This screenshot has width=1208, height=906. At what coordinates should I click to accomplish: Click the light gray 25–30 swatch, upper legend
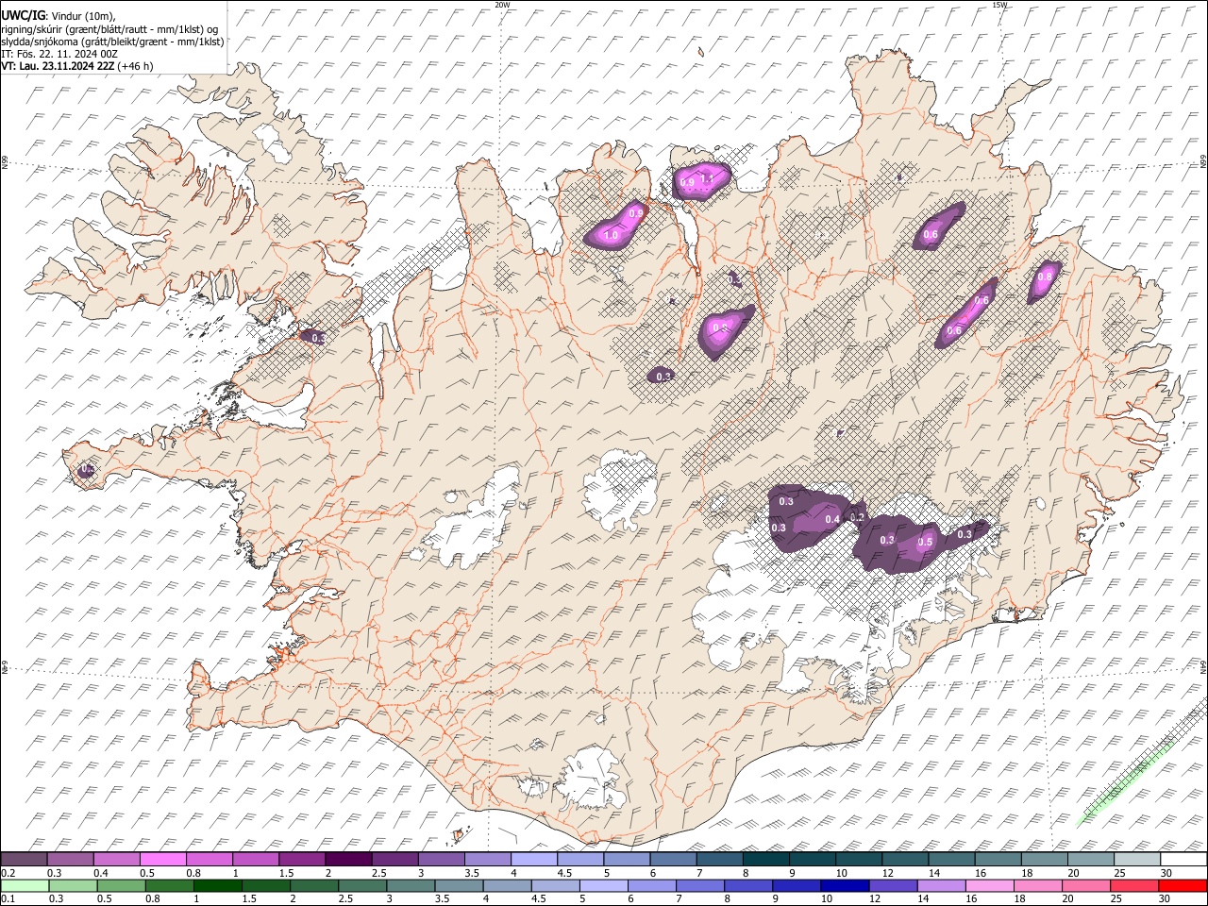(1136, 859)
